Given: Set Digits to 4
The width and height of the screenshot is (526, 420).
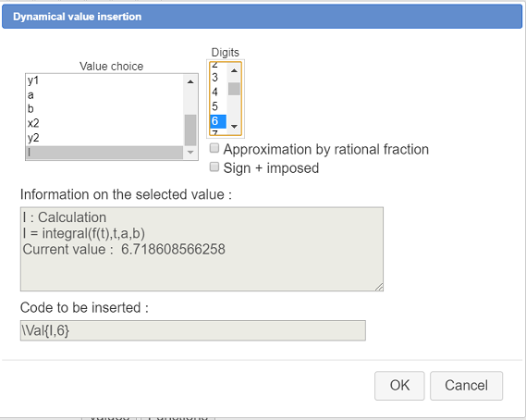Looking at the screenshot, I should (218, 92).
